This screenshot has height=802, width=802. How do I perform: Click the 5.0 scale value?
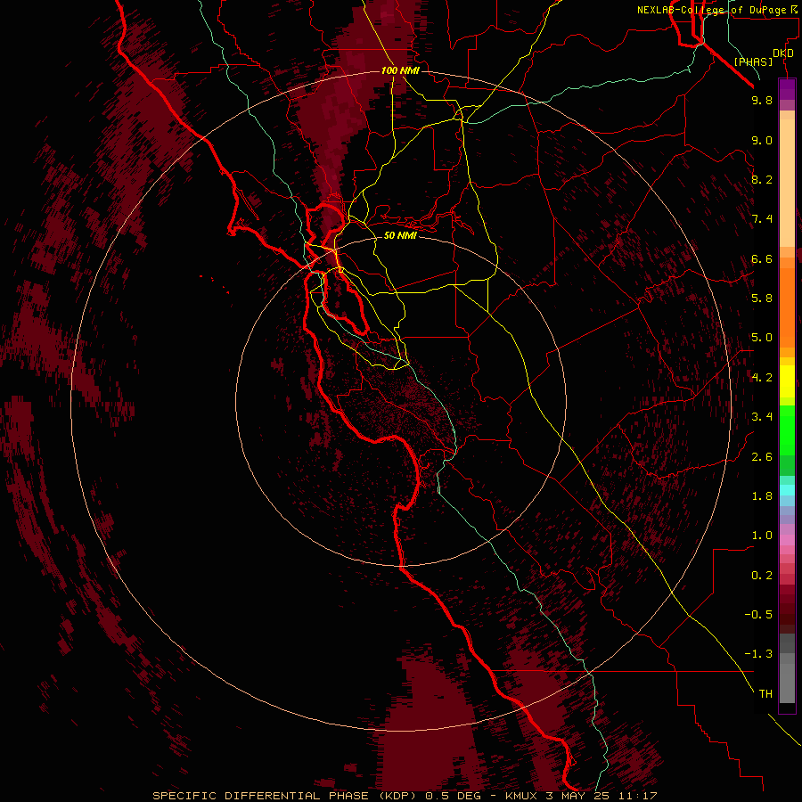[762, 338]
